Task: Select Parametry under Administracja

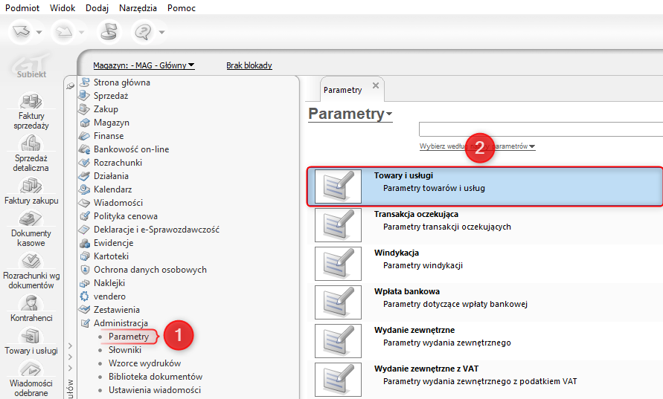Action: click(x=129, y=337)
